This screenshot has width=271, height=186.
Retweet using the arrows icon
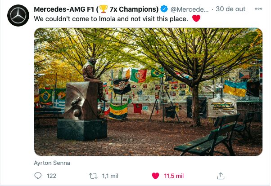coord(93,176)
